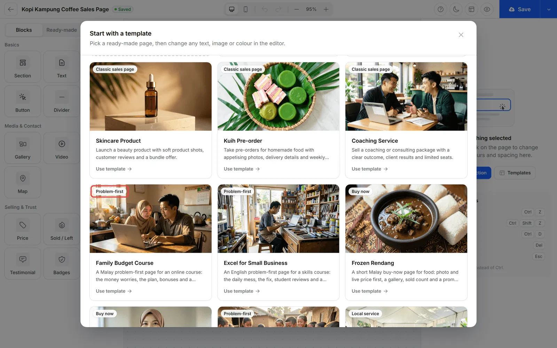Click the Kopi Kampung Coffee Sales Page title
Screen dimensions: 557x348
(x=65, y=9)
